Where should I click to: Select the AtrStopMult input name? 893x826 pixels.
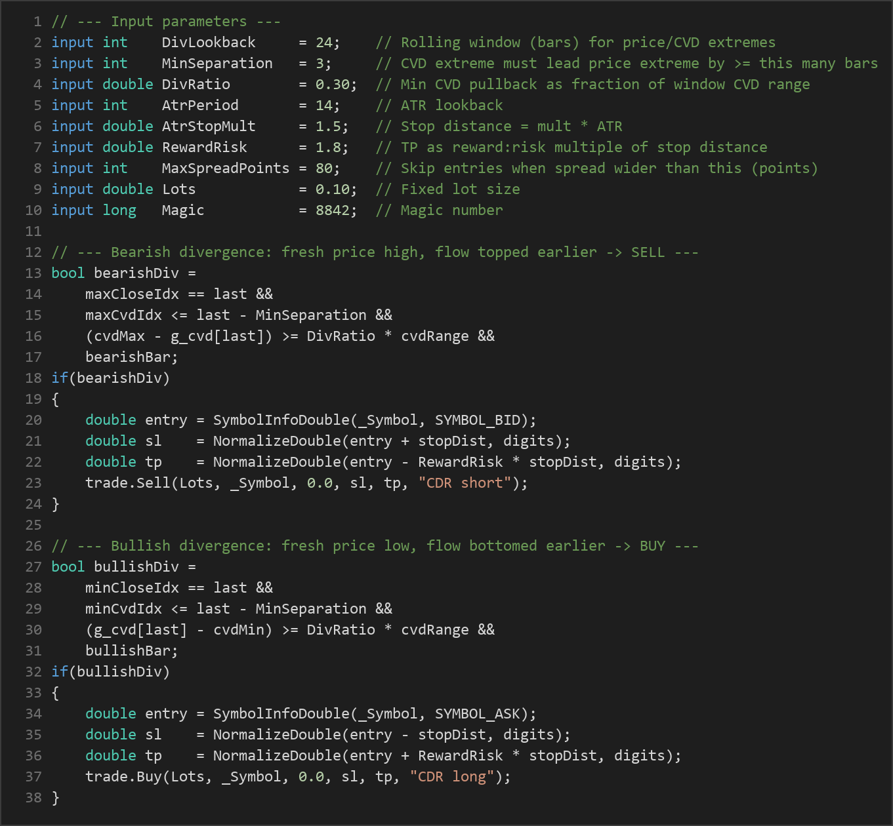pos(209,127)
